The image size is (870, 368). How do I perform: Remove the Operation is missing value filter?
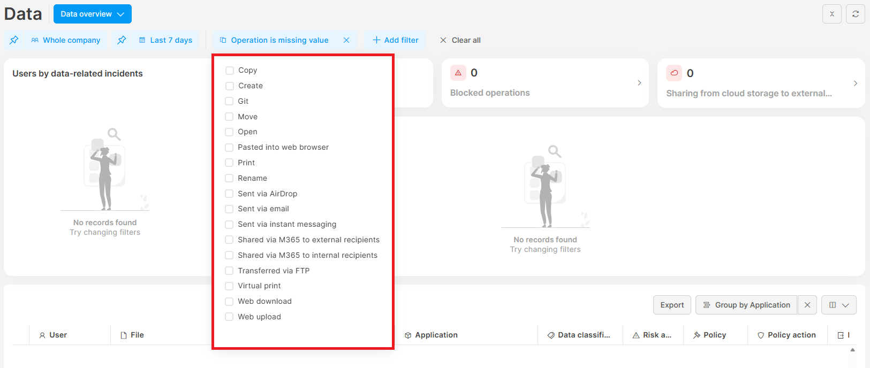coord(346,40)
